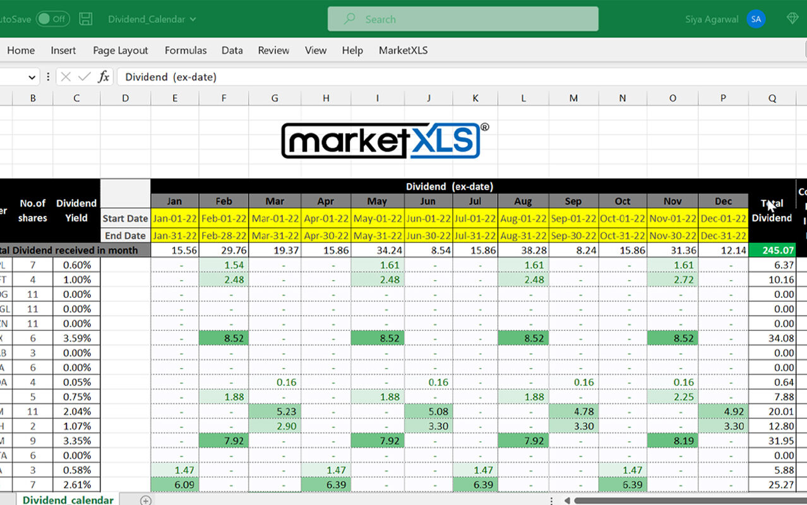
Task: Click the Save floppy disk icon
Action: click(86, 19)
